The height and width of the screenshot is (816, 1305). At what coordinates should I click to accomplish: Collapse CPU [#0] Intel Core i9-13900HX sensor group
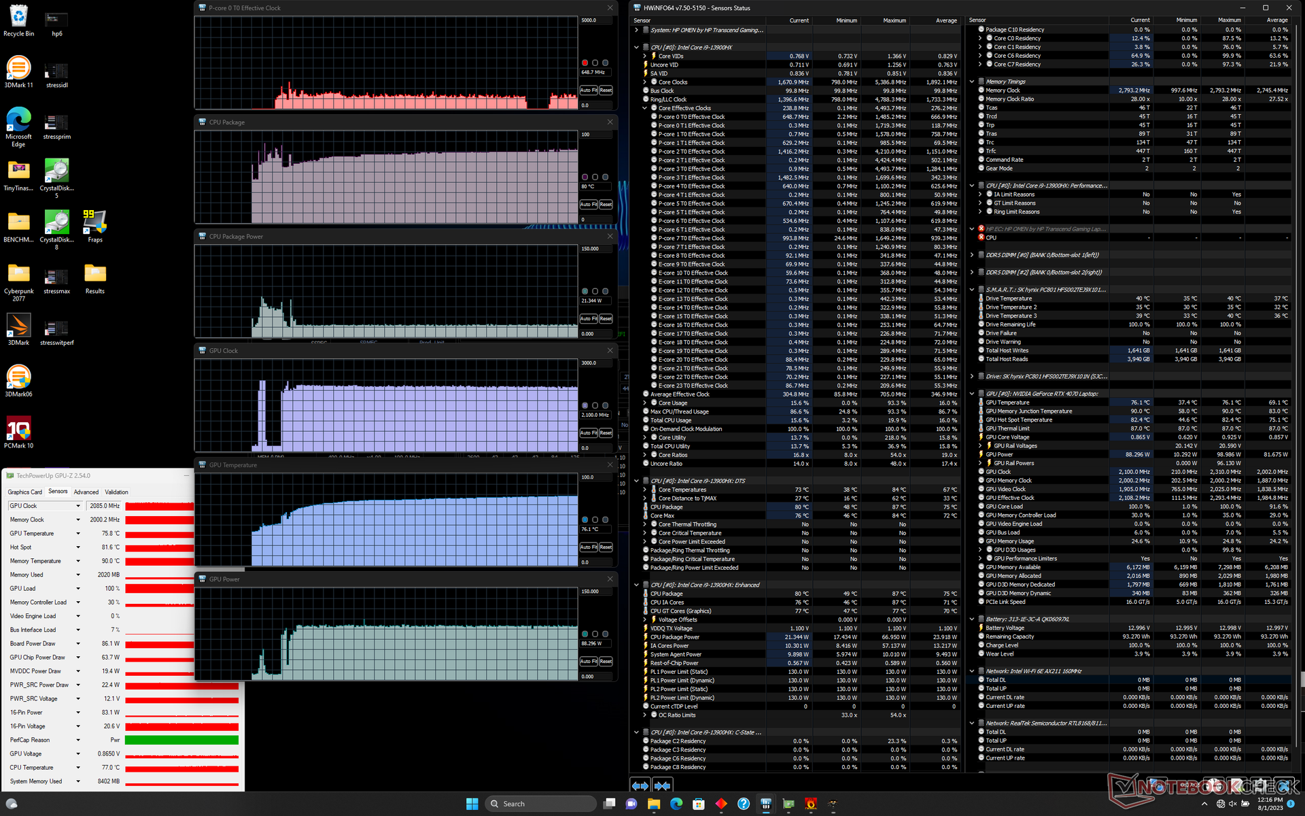(x=637, y=48)
